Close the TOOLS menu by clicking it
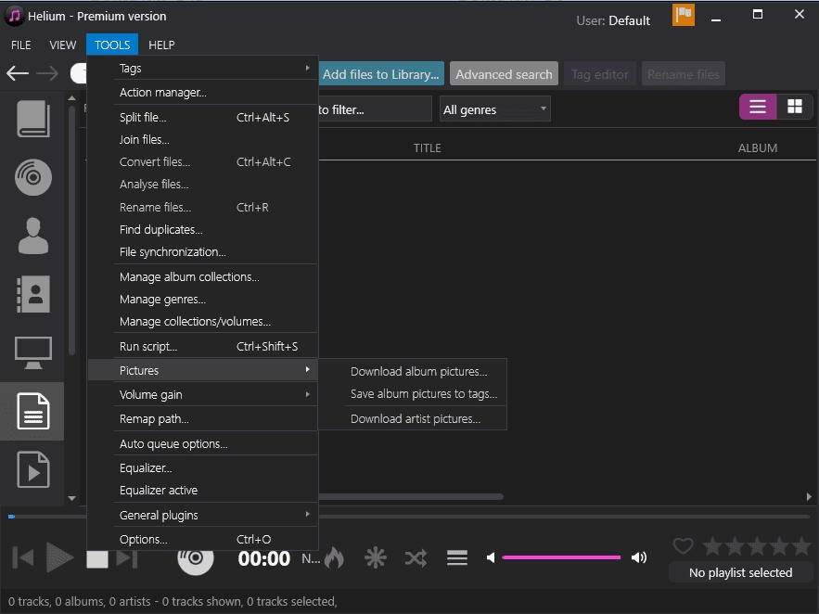The image size is (819, 614). [x=112, y=45]
